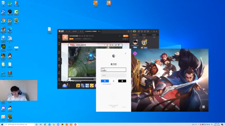
Task: Sign in with the Facebook button
Action: pos(105,81)
